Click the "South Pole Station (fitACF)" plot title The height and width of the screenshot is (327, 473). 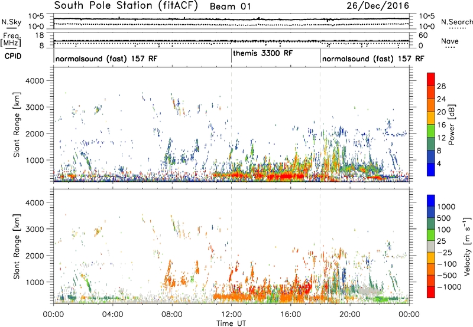pyautogui.click(x=126, y=6)
